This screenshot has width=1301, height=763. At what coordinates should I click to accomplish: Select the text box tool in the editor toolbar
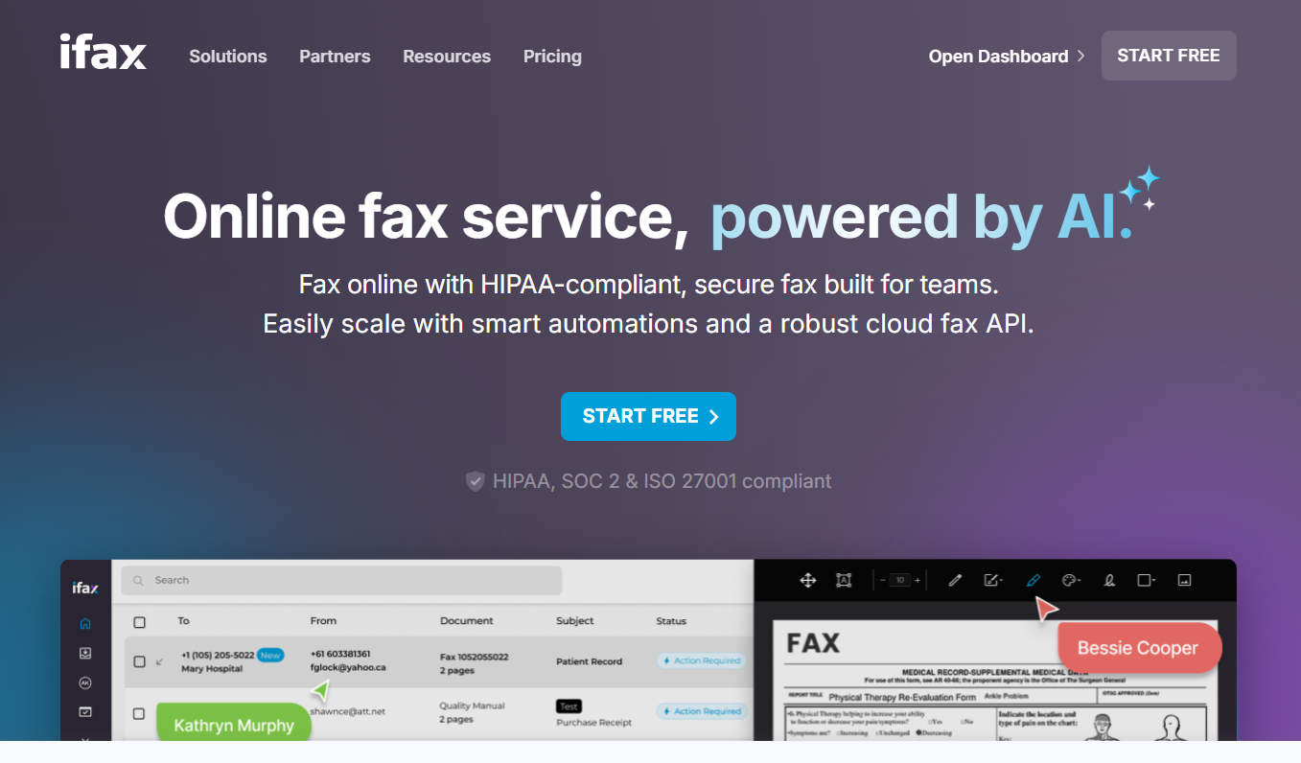tap(844, 580)
